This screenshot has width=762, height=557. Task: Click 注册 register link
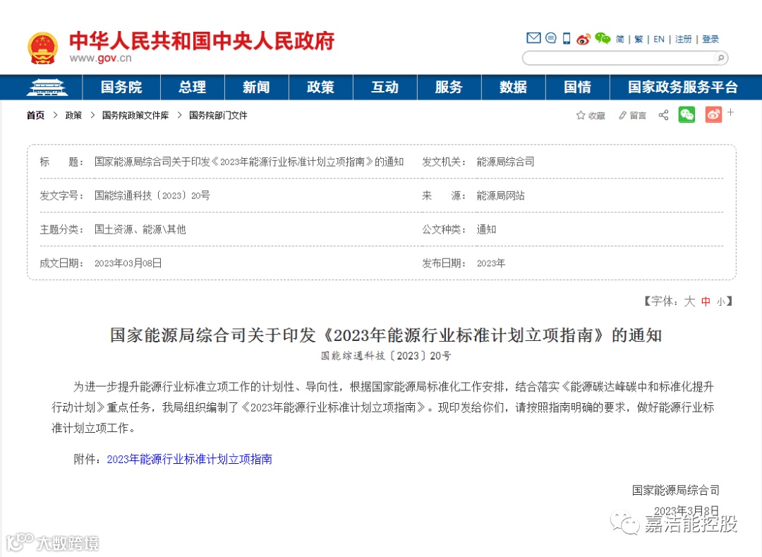(x=683, y=39)
